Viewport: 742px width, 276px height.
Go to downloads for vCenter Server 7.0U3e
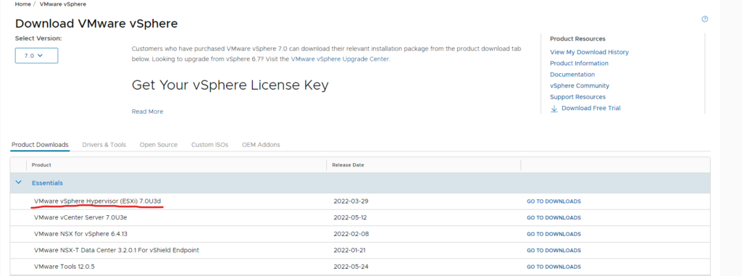pos(554,218)
